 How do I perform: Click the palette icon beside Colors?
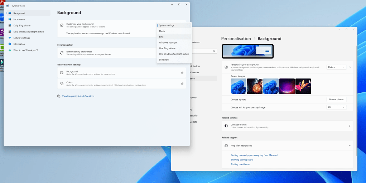point(62,83)
